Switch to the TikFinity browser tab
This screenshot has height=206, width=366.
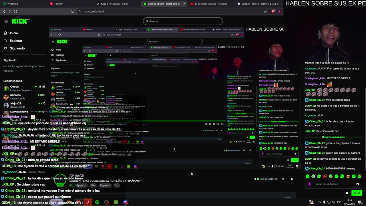(x=71, y=4)
